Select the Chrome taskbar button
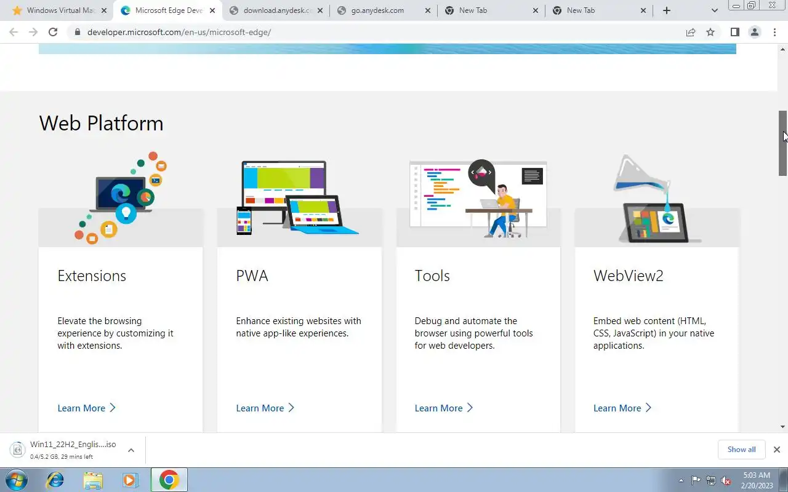This screenshot has width=788, height=492. click(169, 480)
